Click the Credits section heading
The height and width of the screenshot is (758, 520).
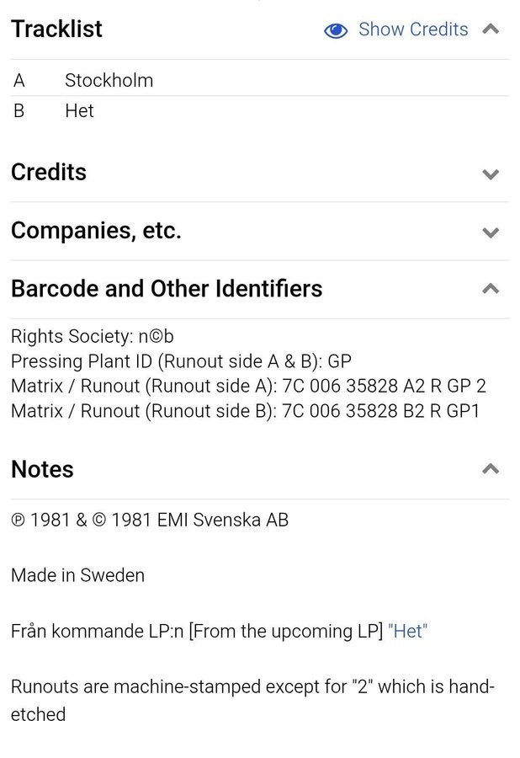click(x=49, y=173)
